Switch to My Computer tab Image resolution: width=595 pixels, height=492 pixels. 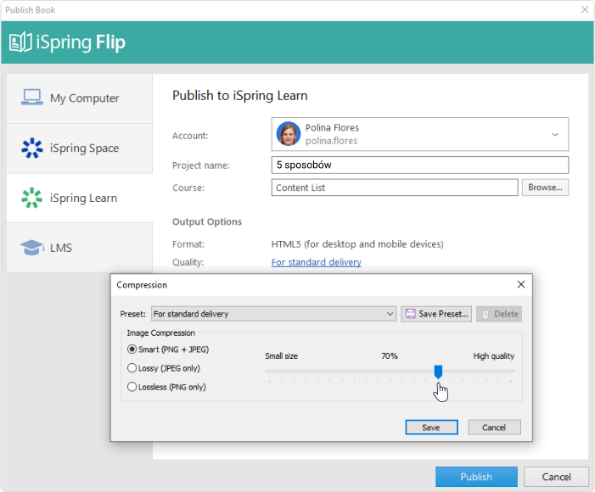pos(79,98)
